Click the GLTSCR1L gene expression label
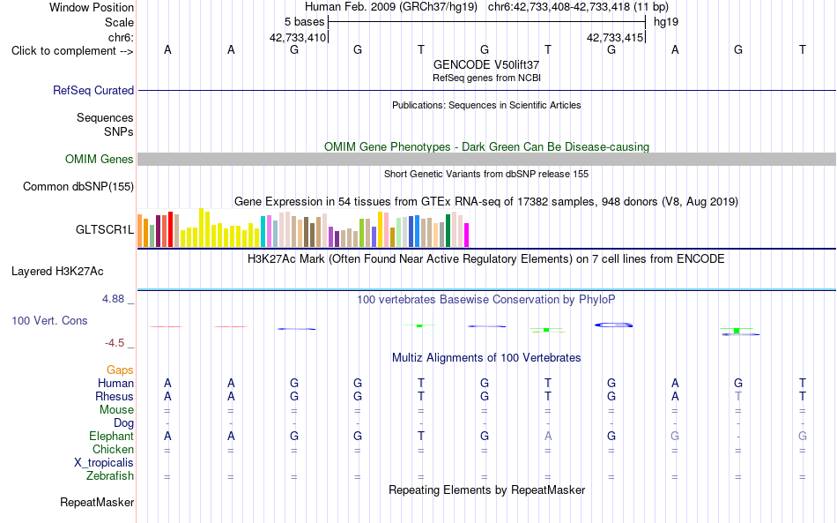Viewport: 837px width, 523px height. (105, 229)
